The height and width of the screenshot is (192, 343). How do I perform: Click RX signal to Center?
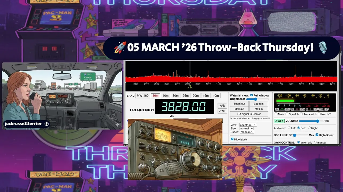[249, 114]
